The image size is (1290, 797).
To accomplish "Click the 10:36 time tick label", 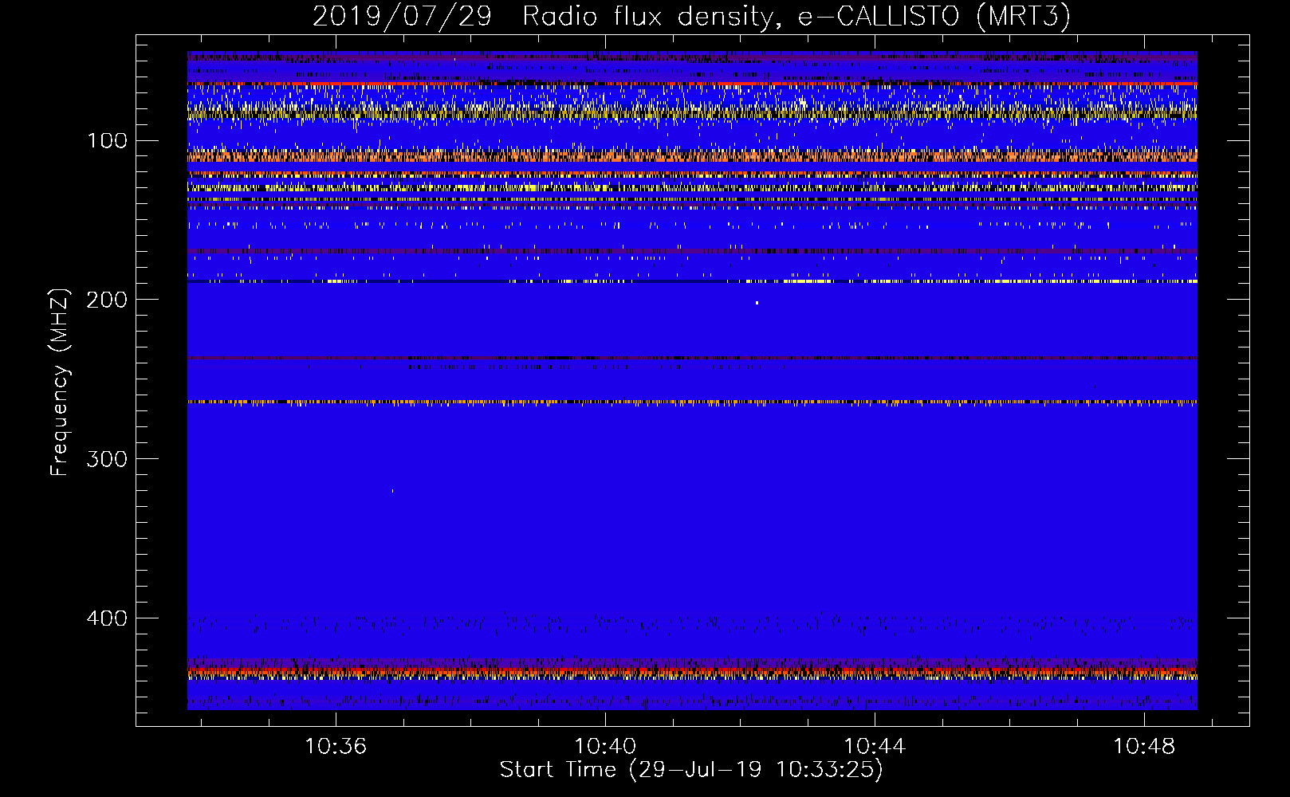I will (x=336, y=746).
